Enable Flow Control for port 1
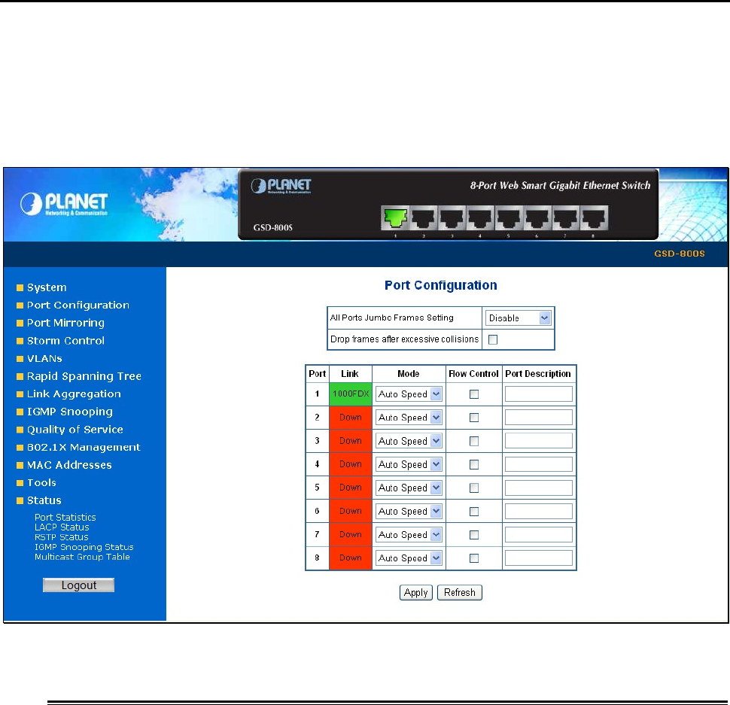Image resolution: width=730 pixels, height=705 pixels. 474,394
